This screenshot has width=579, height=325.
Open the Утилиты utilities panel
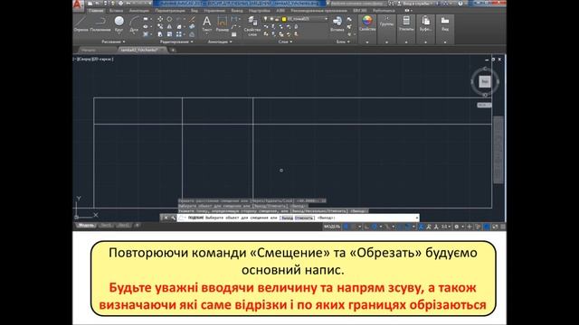click(x=406, y=29)
